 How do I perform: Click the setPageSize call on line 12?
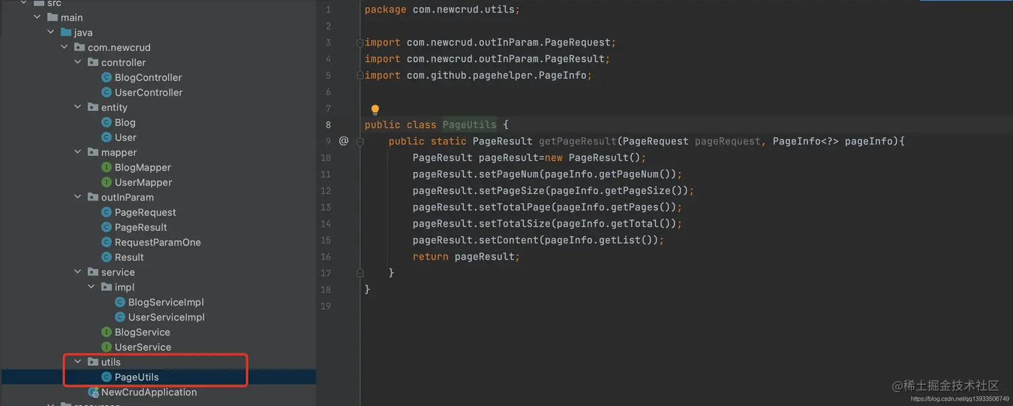pyautogui.click(x=553, y=191)
